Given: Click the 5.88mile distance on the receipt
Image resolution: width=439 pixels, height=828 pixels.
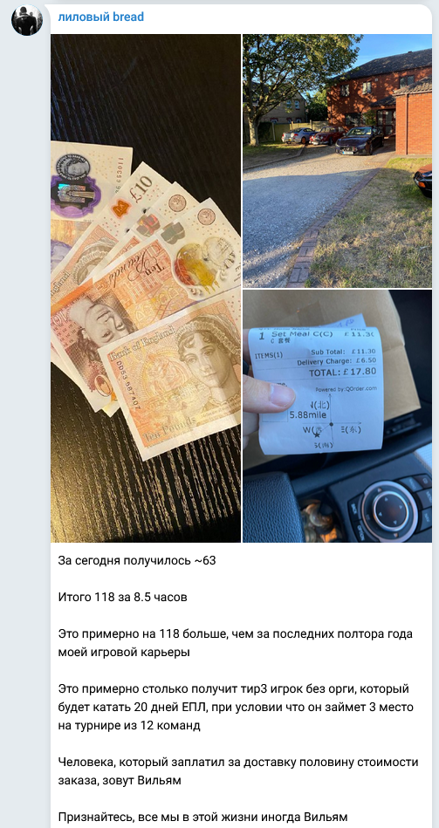Looking at the screenshot, I should click(x=303, y=414).
